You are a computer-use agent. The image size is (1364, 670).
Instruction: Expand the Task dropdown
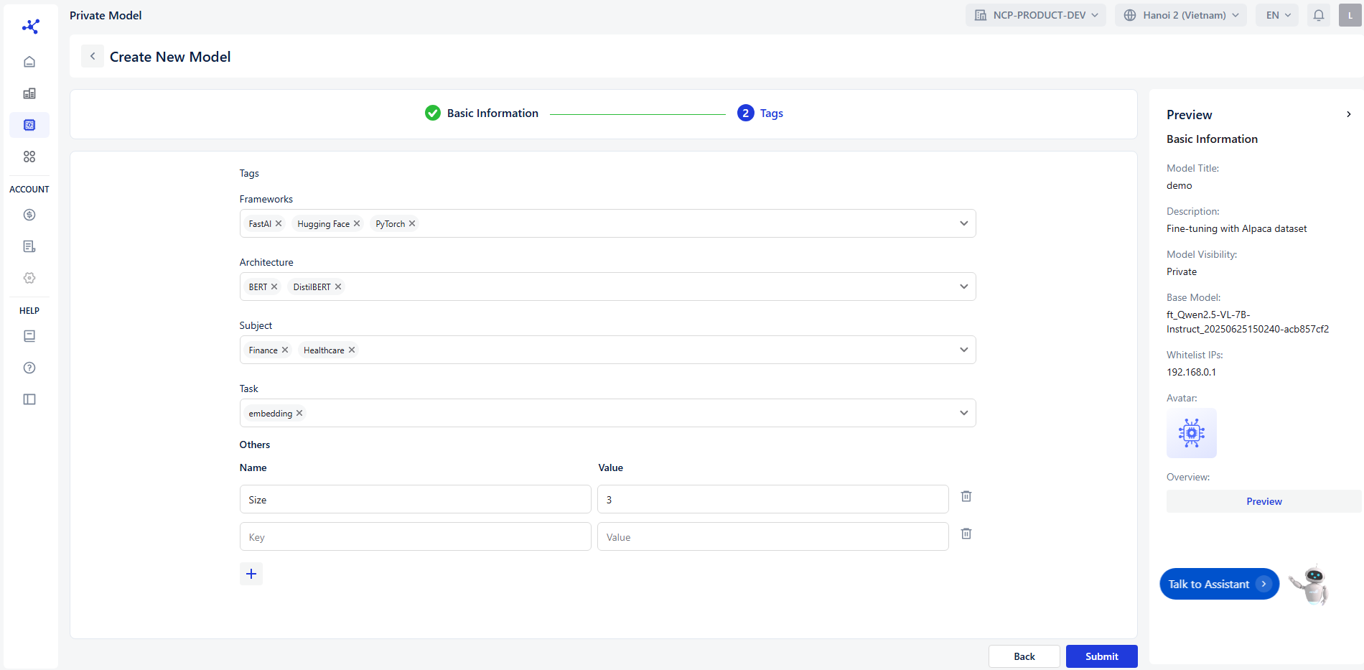(963, 413)
